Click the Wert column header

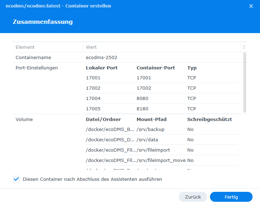click(x=91, y=47)
